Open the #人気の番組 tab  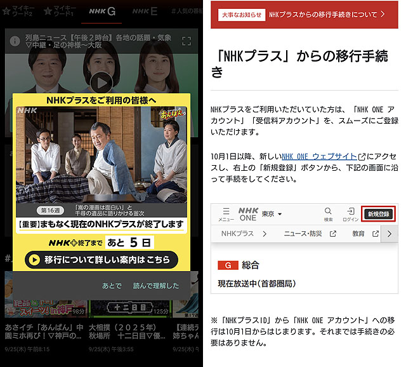click(x=187, y=11)
